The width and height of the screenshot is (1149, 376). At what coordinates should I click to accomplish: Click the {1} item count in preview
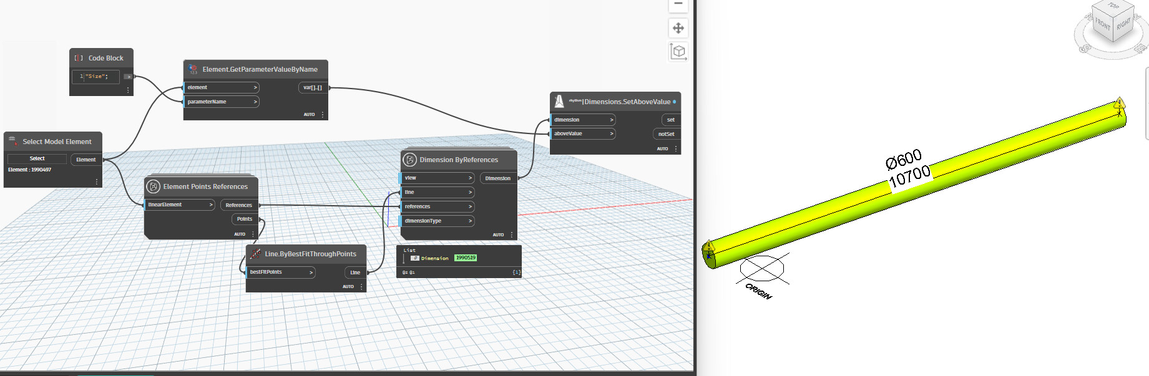(516, 272)
